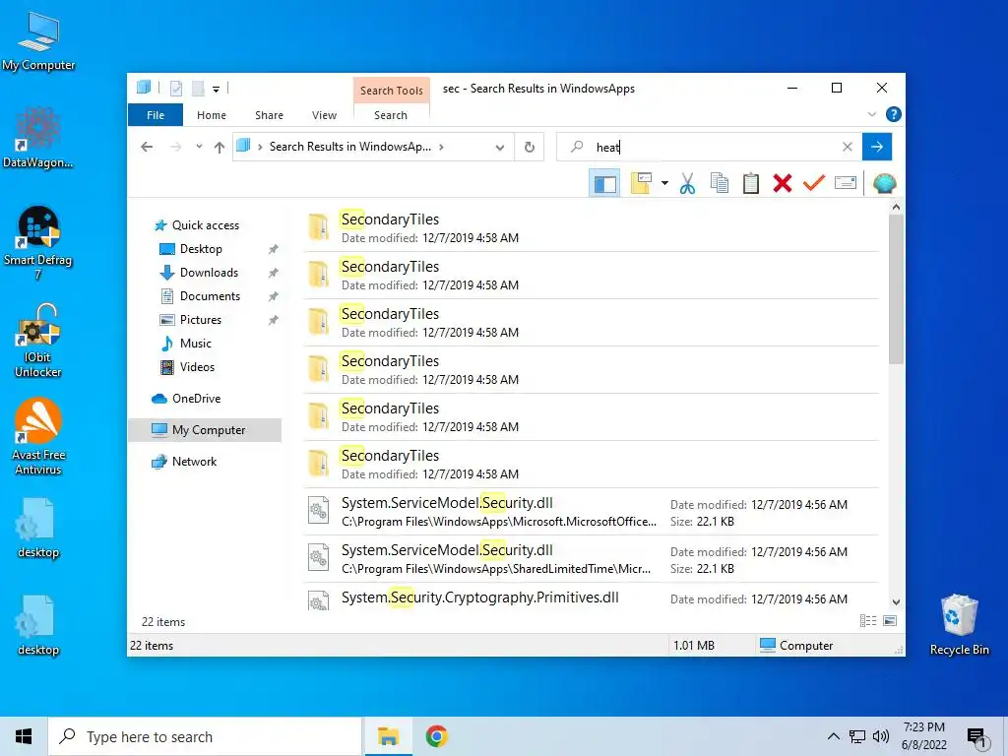
Task: Click the Cut scissors icon in toolbar
Action: (x=687, y=184)
